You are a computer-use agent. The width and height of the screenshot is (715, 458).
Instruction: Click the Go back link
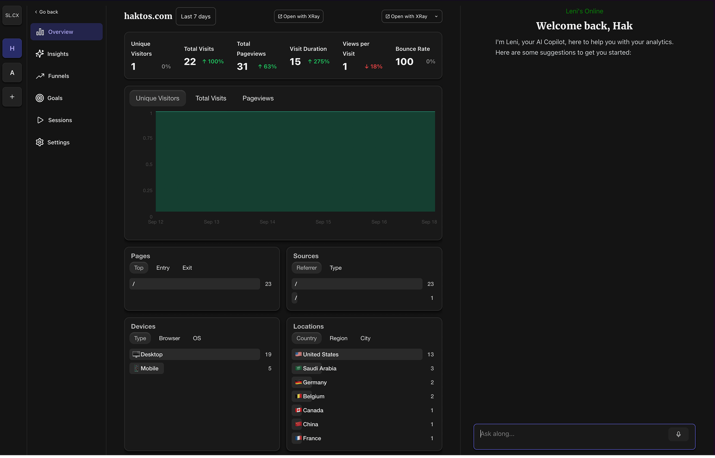47,12
